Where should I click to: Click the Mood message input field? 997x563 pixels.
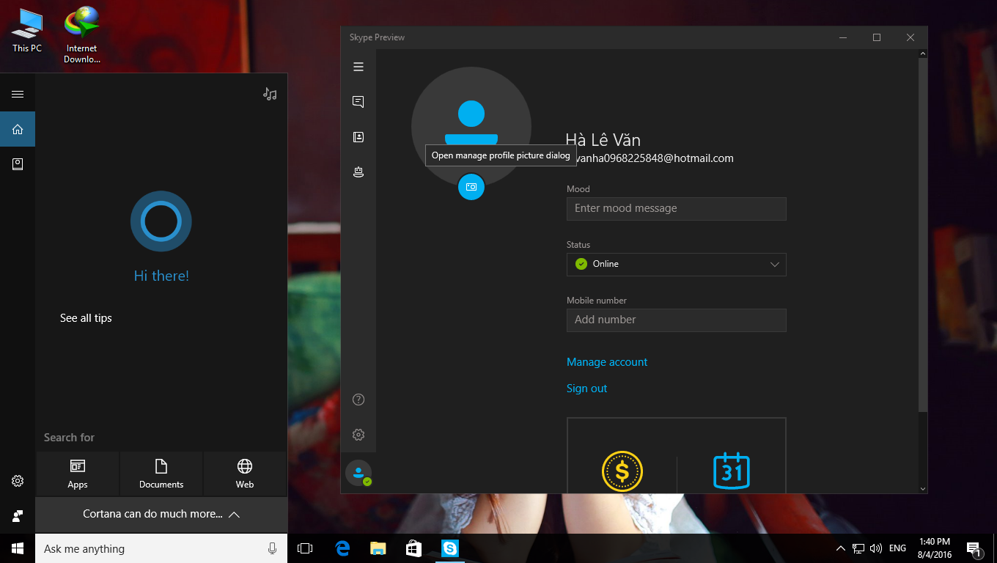[x=677, y=209]
